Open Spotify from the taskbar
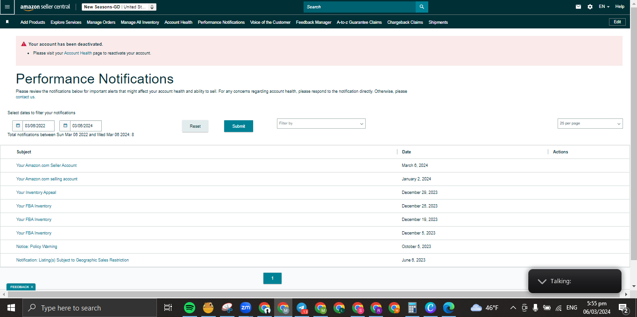Viewport: 637px width, 317px height. point(190,308)
